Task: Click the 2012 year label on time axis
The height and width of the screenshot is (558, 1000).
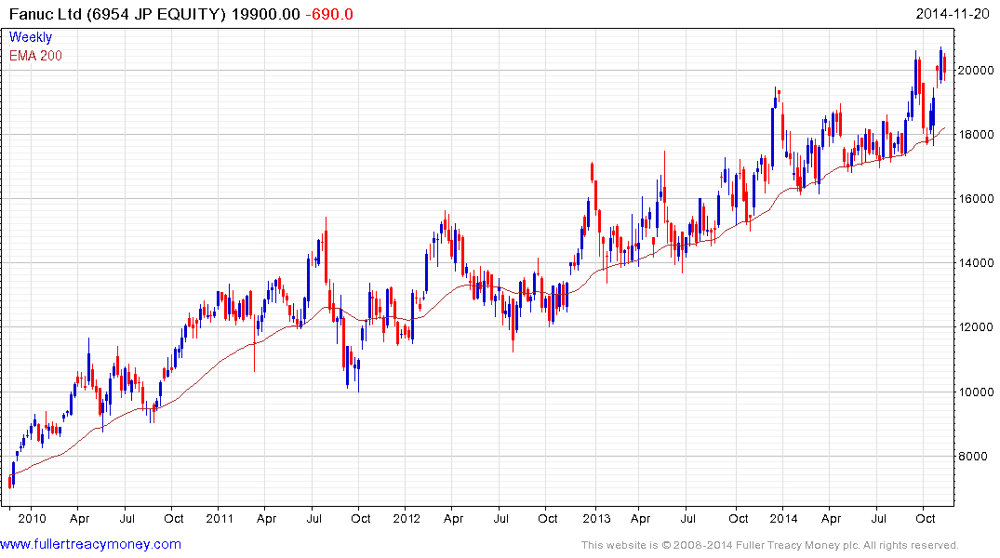Action: click(x=407, y=518)
